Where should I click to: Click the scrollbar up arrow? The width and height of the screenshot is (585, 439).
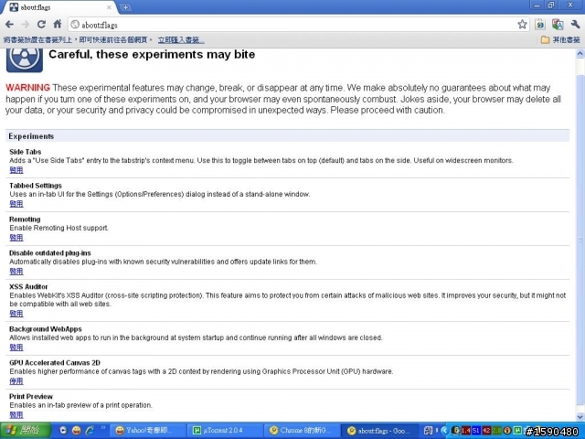click(580, 54)
